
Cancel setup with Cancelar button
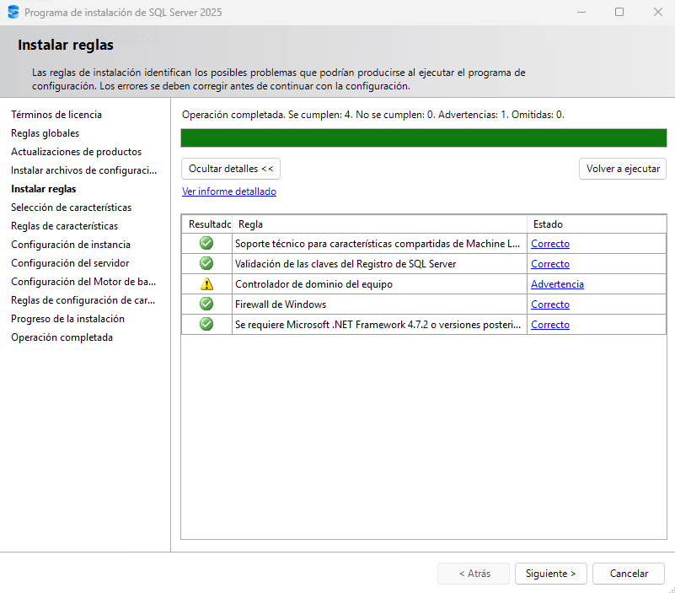[629, 574]
